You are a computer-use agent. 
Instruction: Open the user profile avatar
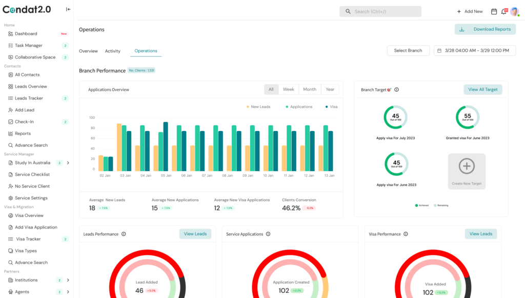pos(514,11)
